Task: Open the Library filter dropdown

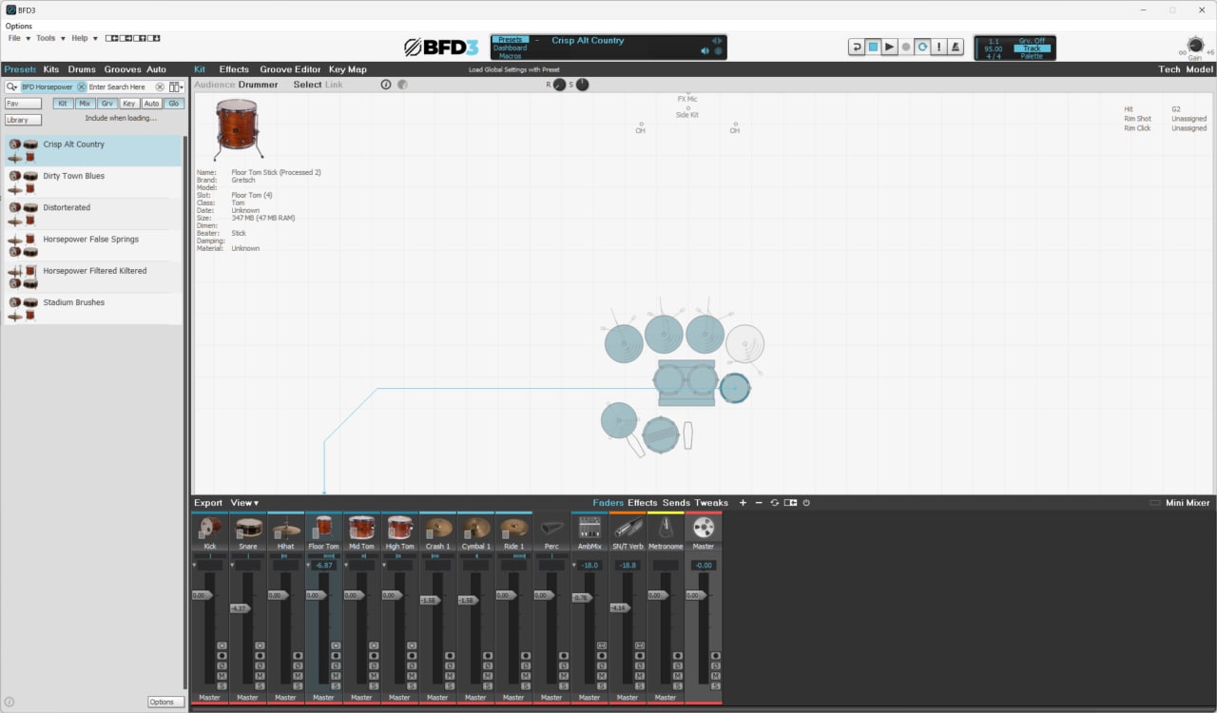Action: pyautogui.click(x=24, y=120)
